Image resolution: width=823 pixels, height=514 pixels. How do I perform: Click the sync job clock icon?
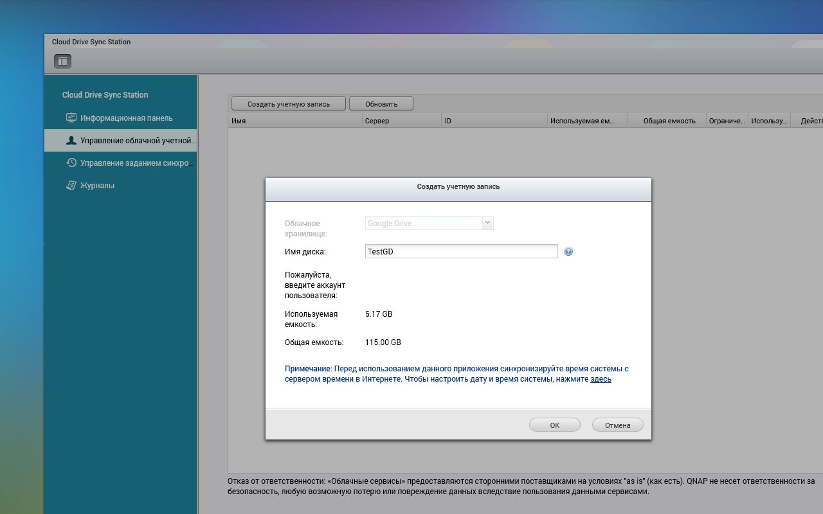(71, 163)
